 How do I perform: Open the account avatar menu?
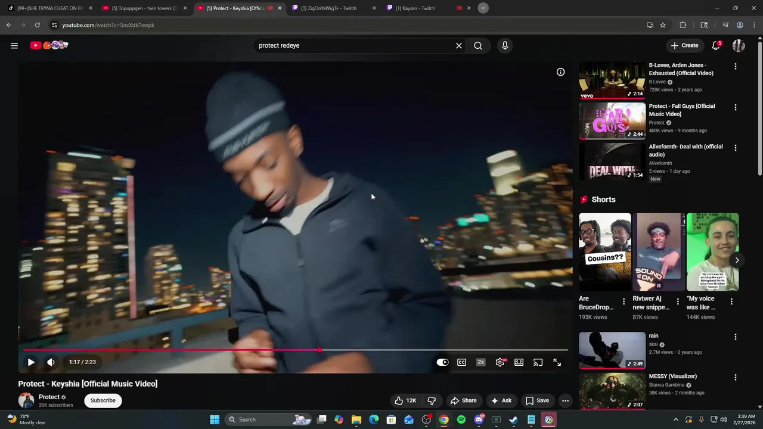click(739, 45)
